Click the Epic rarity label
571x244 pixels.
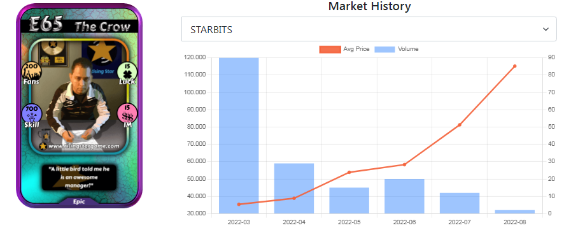79,201
